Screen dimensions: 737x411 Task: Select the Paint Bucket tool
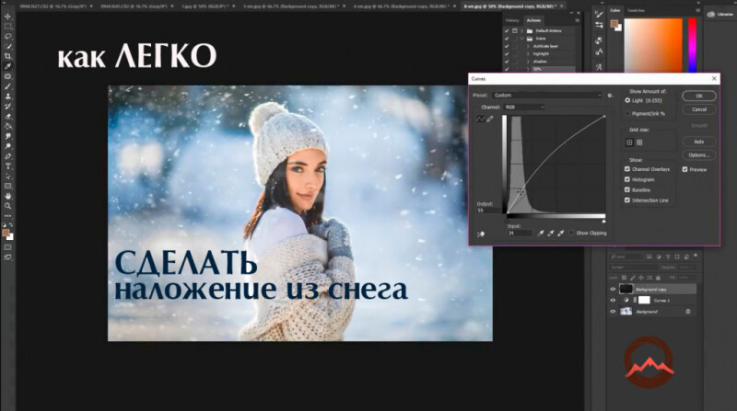[x=7, y=126]
